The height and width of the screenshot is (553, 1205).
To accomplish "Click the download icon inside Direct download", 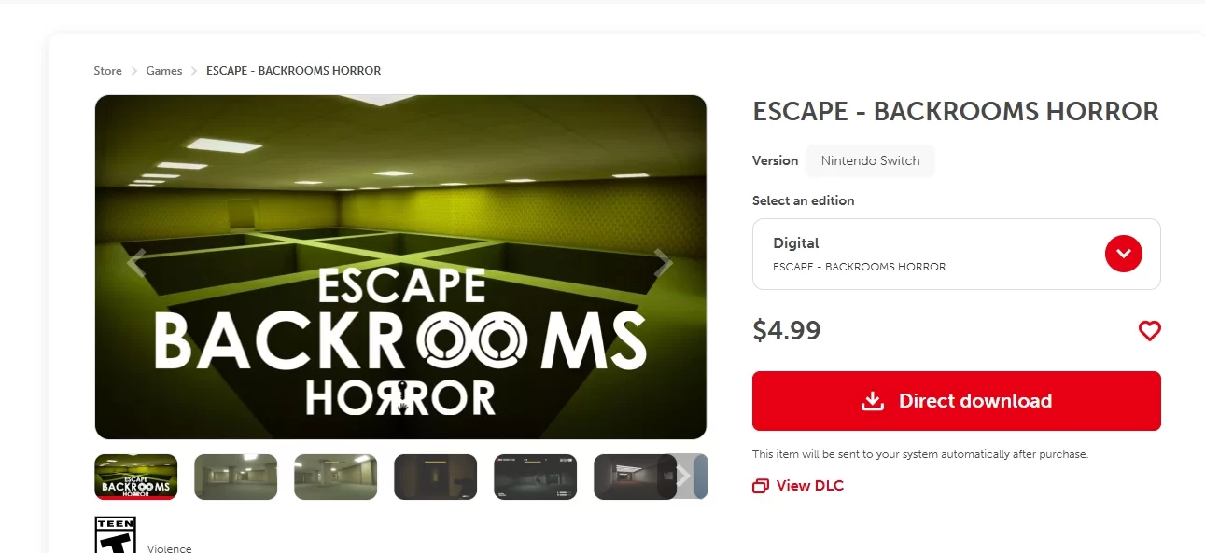I will point(872,401).
